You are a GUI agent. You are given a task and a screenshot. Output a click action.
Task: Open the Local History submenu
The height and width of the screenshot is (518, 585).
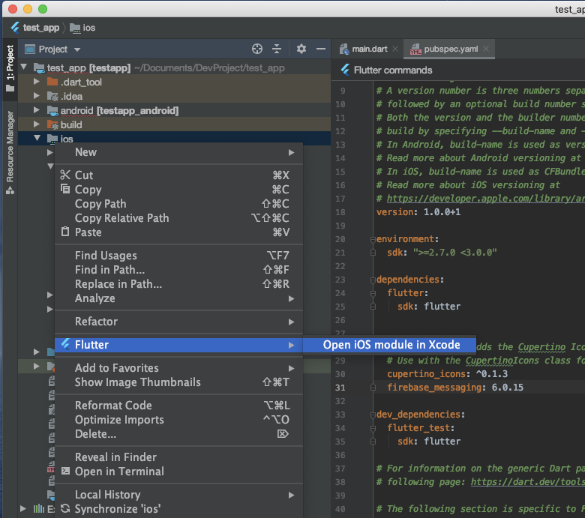(x=178, y=495)
